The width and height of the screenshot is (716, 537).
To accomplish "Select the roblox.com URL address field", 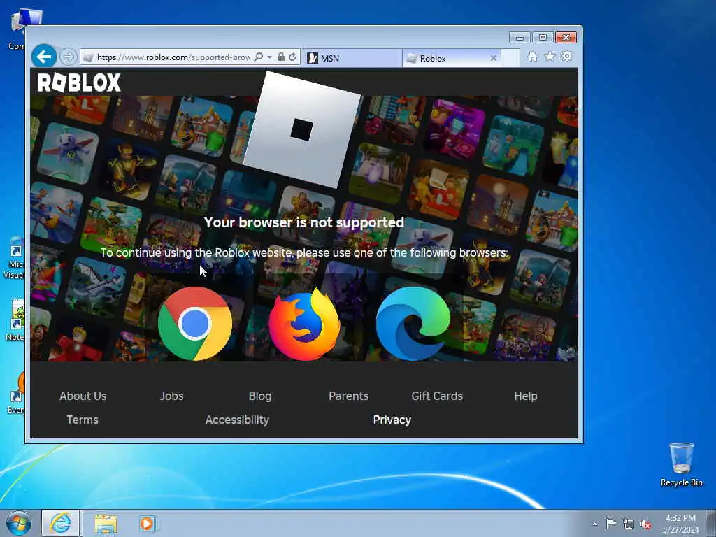I will click(x=173, y=57).
